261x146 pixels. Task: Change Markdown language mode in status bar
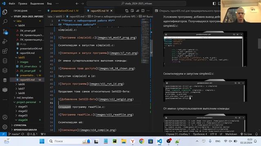pyautogui.click(x=231, y=134)
